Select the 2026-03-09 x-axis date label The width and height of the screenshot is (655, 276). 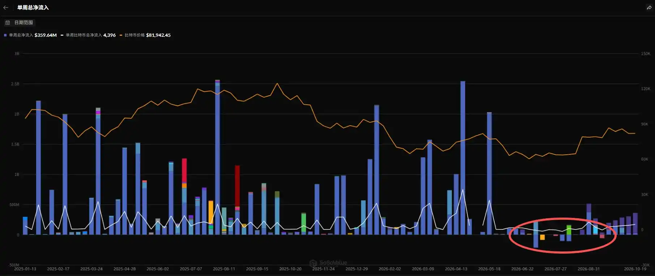point(423,269)
